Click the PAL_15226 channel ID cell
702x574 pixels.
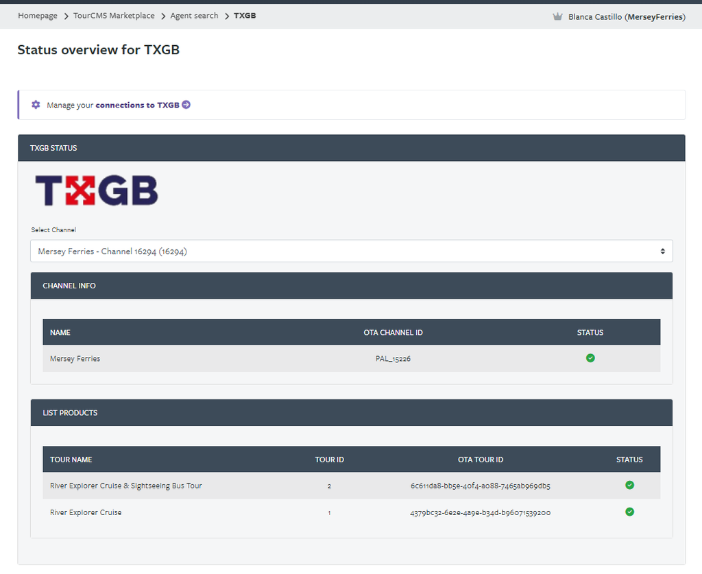pyautogui.click(x=393, y=359)
